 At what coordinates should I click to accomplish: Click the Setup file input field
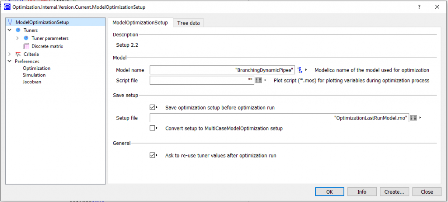point(280,117)
